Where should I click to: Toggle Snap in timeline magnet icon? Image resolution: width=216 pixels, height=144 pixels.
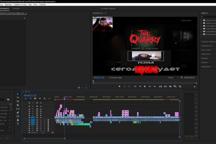point(30,98)
